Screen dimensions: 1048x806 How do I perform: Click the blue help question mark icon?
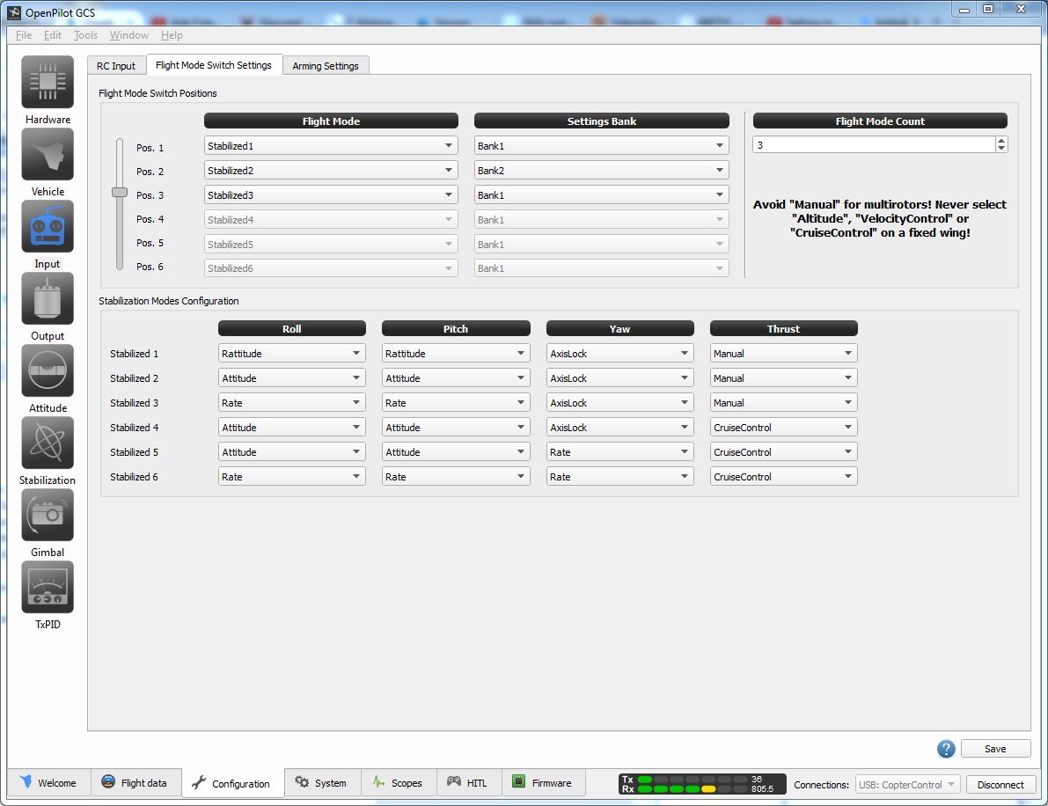point(946,749)
